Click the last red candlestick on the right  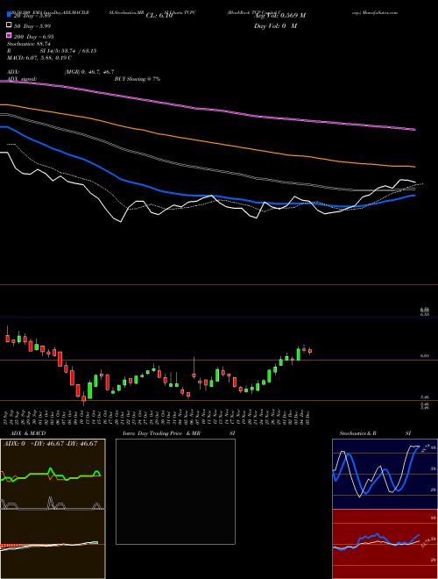tap(310, 351)
